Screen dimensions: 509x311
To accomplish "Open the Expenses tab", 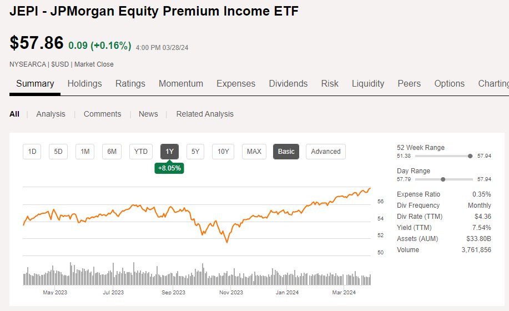I will point(236,84).
